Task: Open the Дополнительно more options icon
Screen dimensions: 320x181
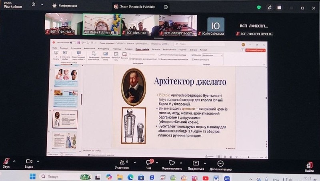Action: pyautogui.click(x=220, y=163)
